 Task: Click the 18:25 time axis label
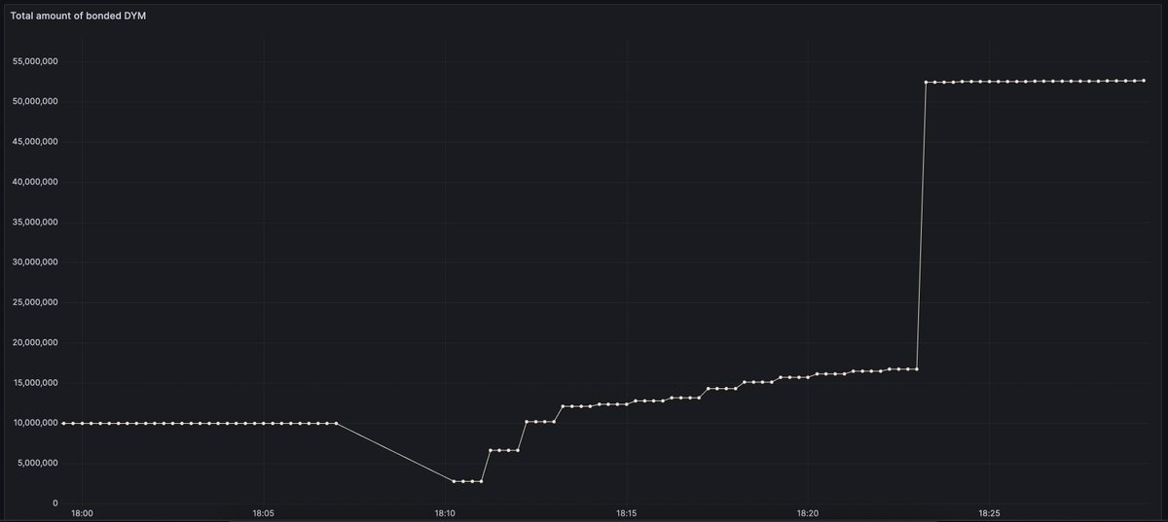pyautogui.click(x=989, y=513)
